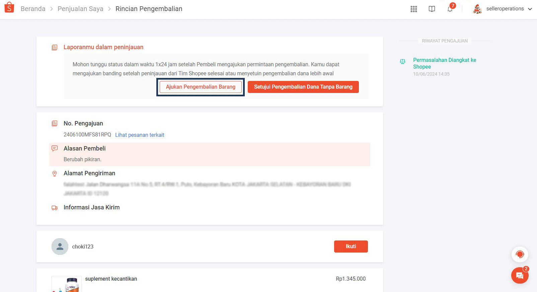Click choki123's profile avatar
The width and height of the screenshot is (537, 292).
coord(60,247)
